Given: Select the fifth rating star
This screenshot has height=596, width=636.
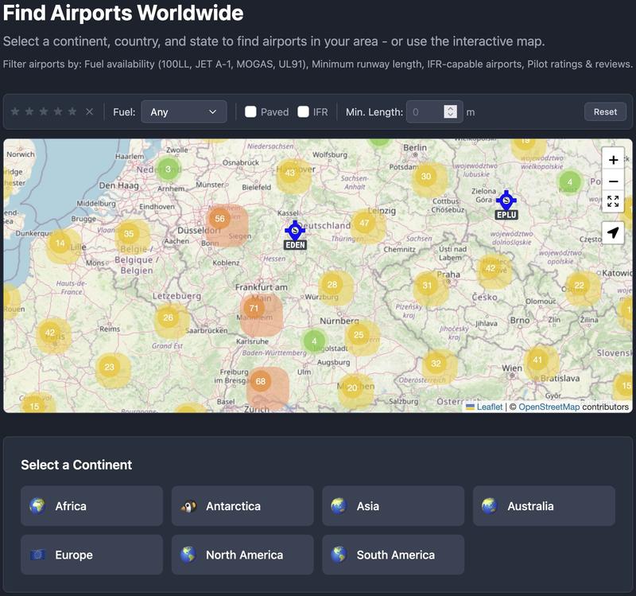Looking at the screenshot, I should coord(74,111).
